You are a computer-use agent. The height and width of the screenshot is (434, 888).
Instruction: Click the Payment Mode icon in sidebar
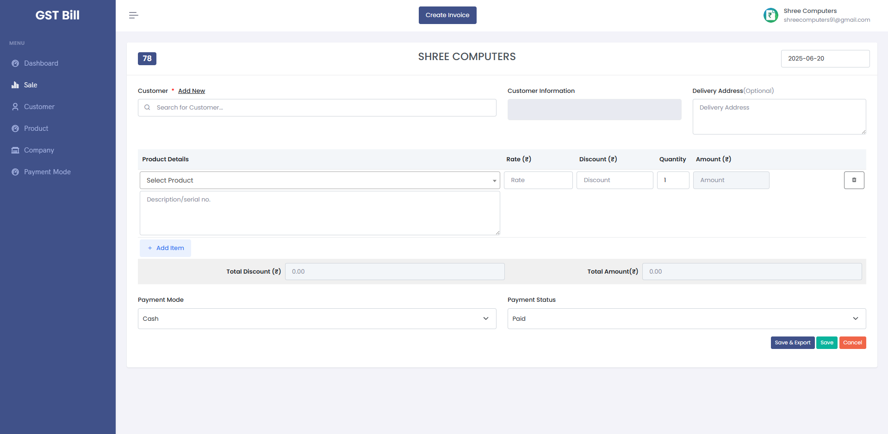click(15, 172)
